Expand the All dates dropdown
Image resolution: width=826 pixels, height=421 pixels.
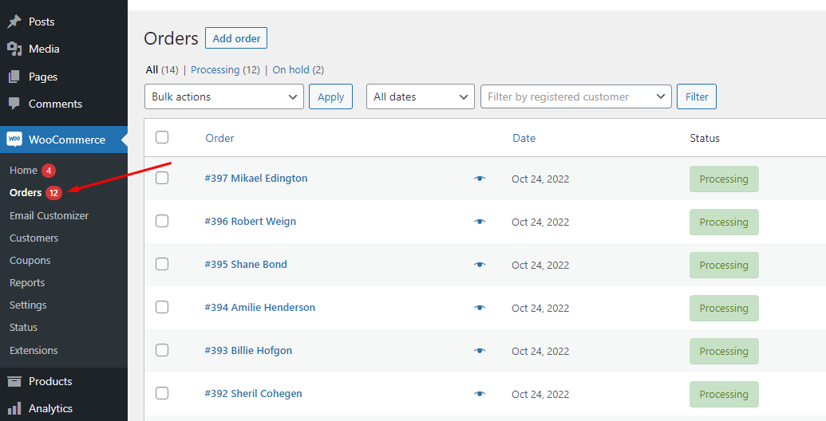click(420, 96)
